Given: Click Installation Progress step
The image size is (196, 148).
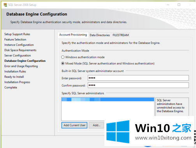Looking at the screenshot, I should point(17,82).
